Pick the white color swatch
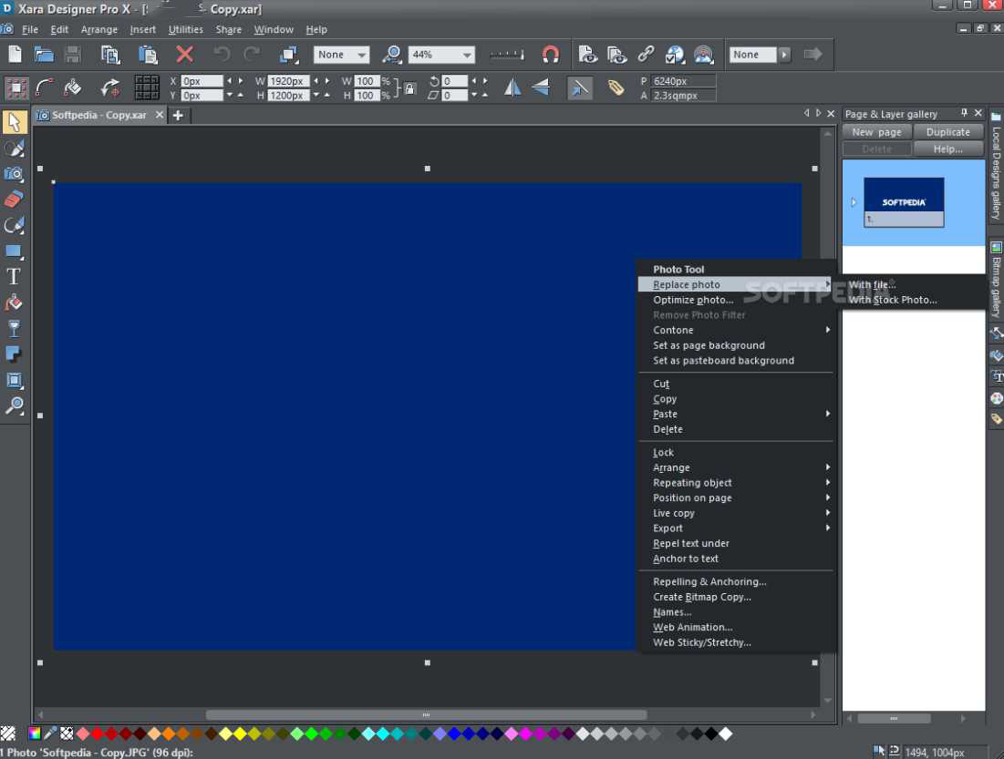Viewport: 1004px width, 759px height. (726, 733)
